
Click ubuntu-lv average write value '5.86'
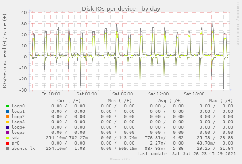coord(178,148)
